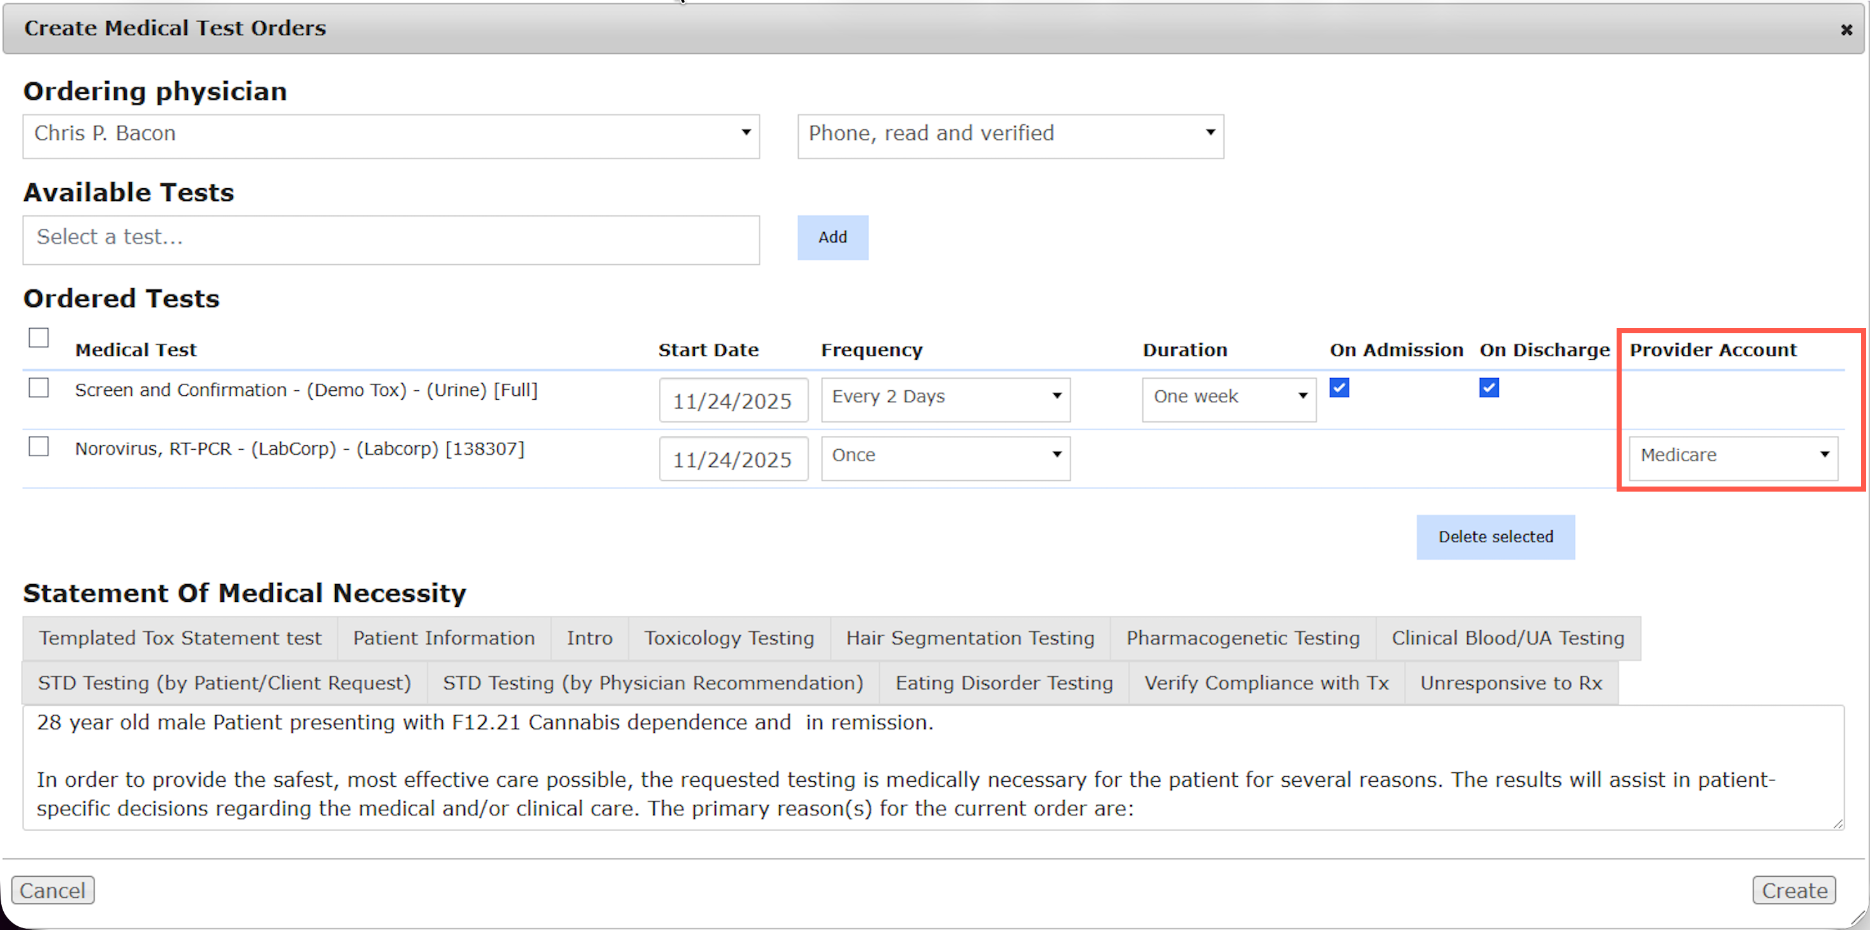This screenshot has width=1870, height=930.
Task: Select the Norovirus RT-PCR row checkbox
Action: [x=39, y=446]
